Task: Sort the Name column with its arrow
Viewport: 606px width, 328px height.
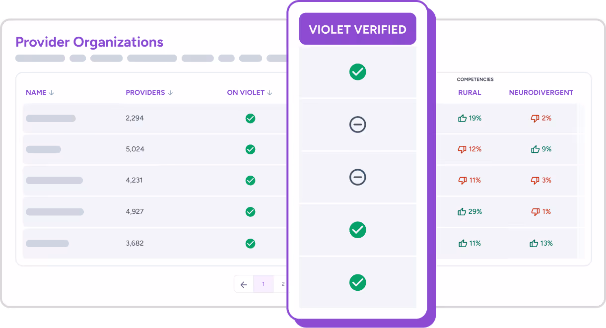Action: 52,92
